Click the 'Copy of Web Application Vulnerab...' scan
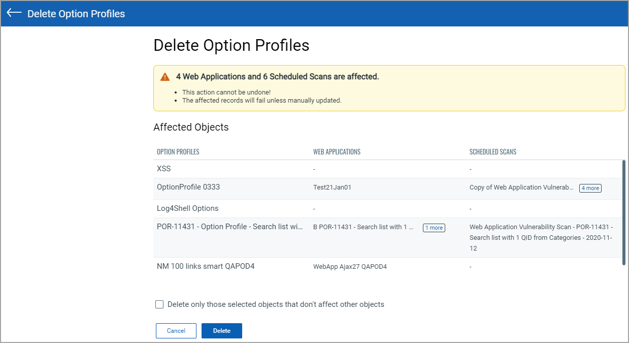 click(x=521, y=188)
